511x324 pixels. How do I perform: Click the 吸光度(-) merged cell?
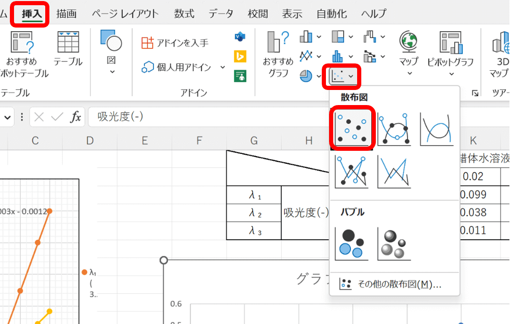pyautogui.click(x=306, y=213)
